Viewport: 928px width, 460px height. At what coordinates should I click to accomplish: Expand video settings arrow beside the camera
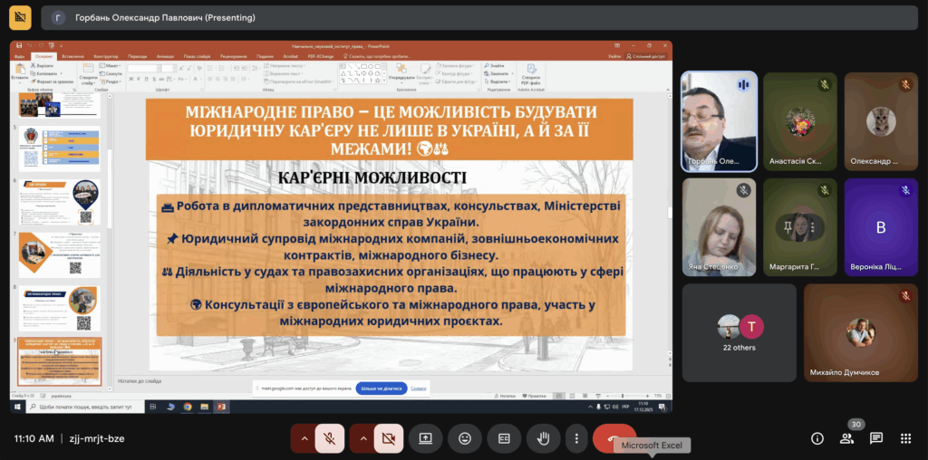tap(363, 438)
